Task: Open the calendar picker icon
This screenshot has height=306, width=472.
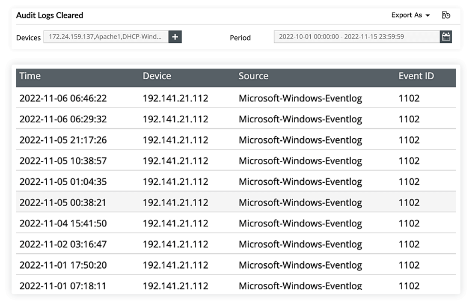Action: pos(445,37)
